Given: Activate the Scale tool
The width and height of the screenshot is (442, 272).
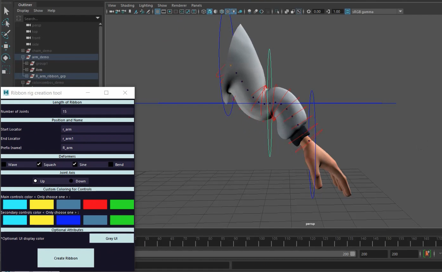Looking at the screenshot, I should (x=6, y=70).
